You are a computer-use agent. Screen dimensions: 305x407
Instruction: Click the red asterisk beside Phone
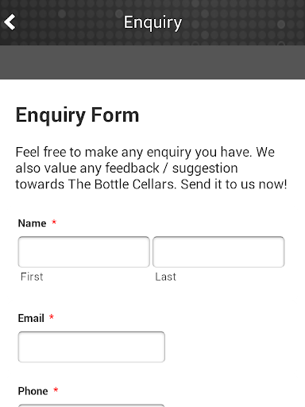click(56, 390)
